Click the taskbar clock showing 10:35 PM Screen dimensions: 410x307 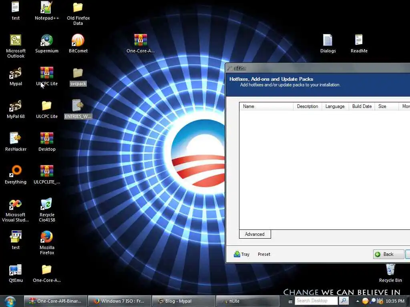click(x=395, y=301)
